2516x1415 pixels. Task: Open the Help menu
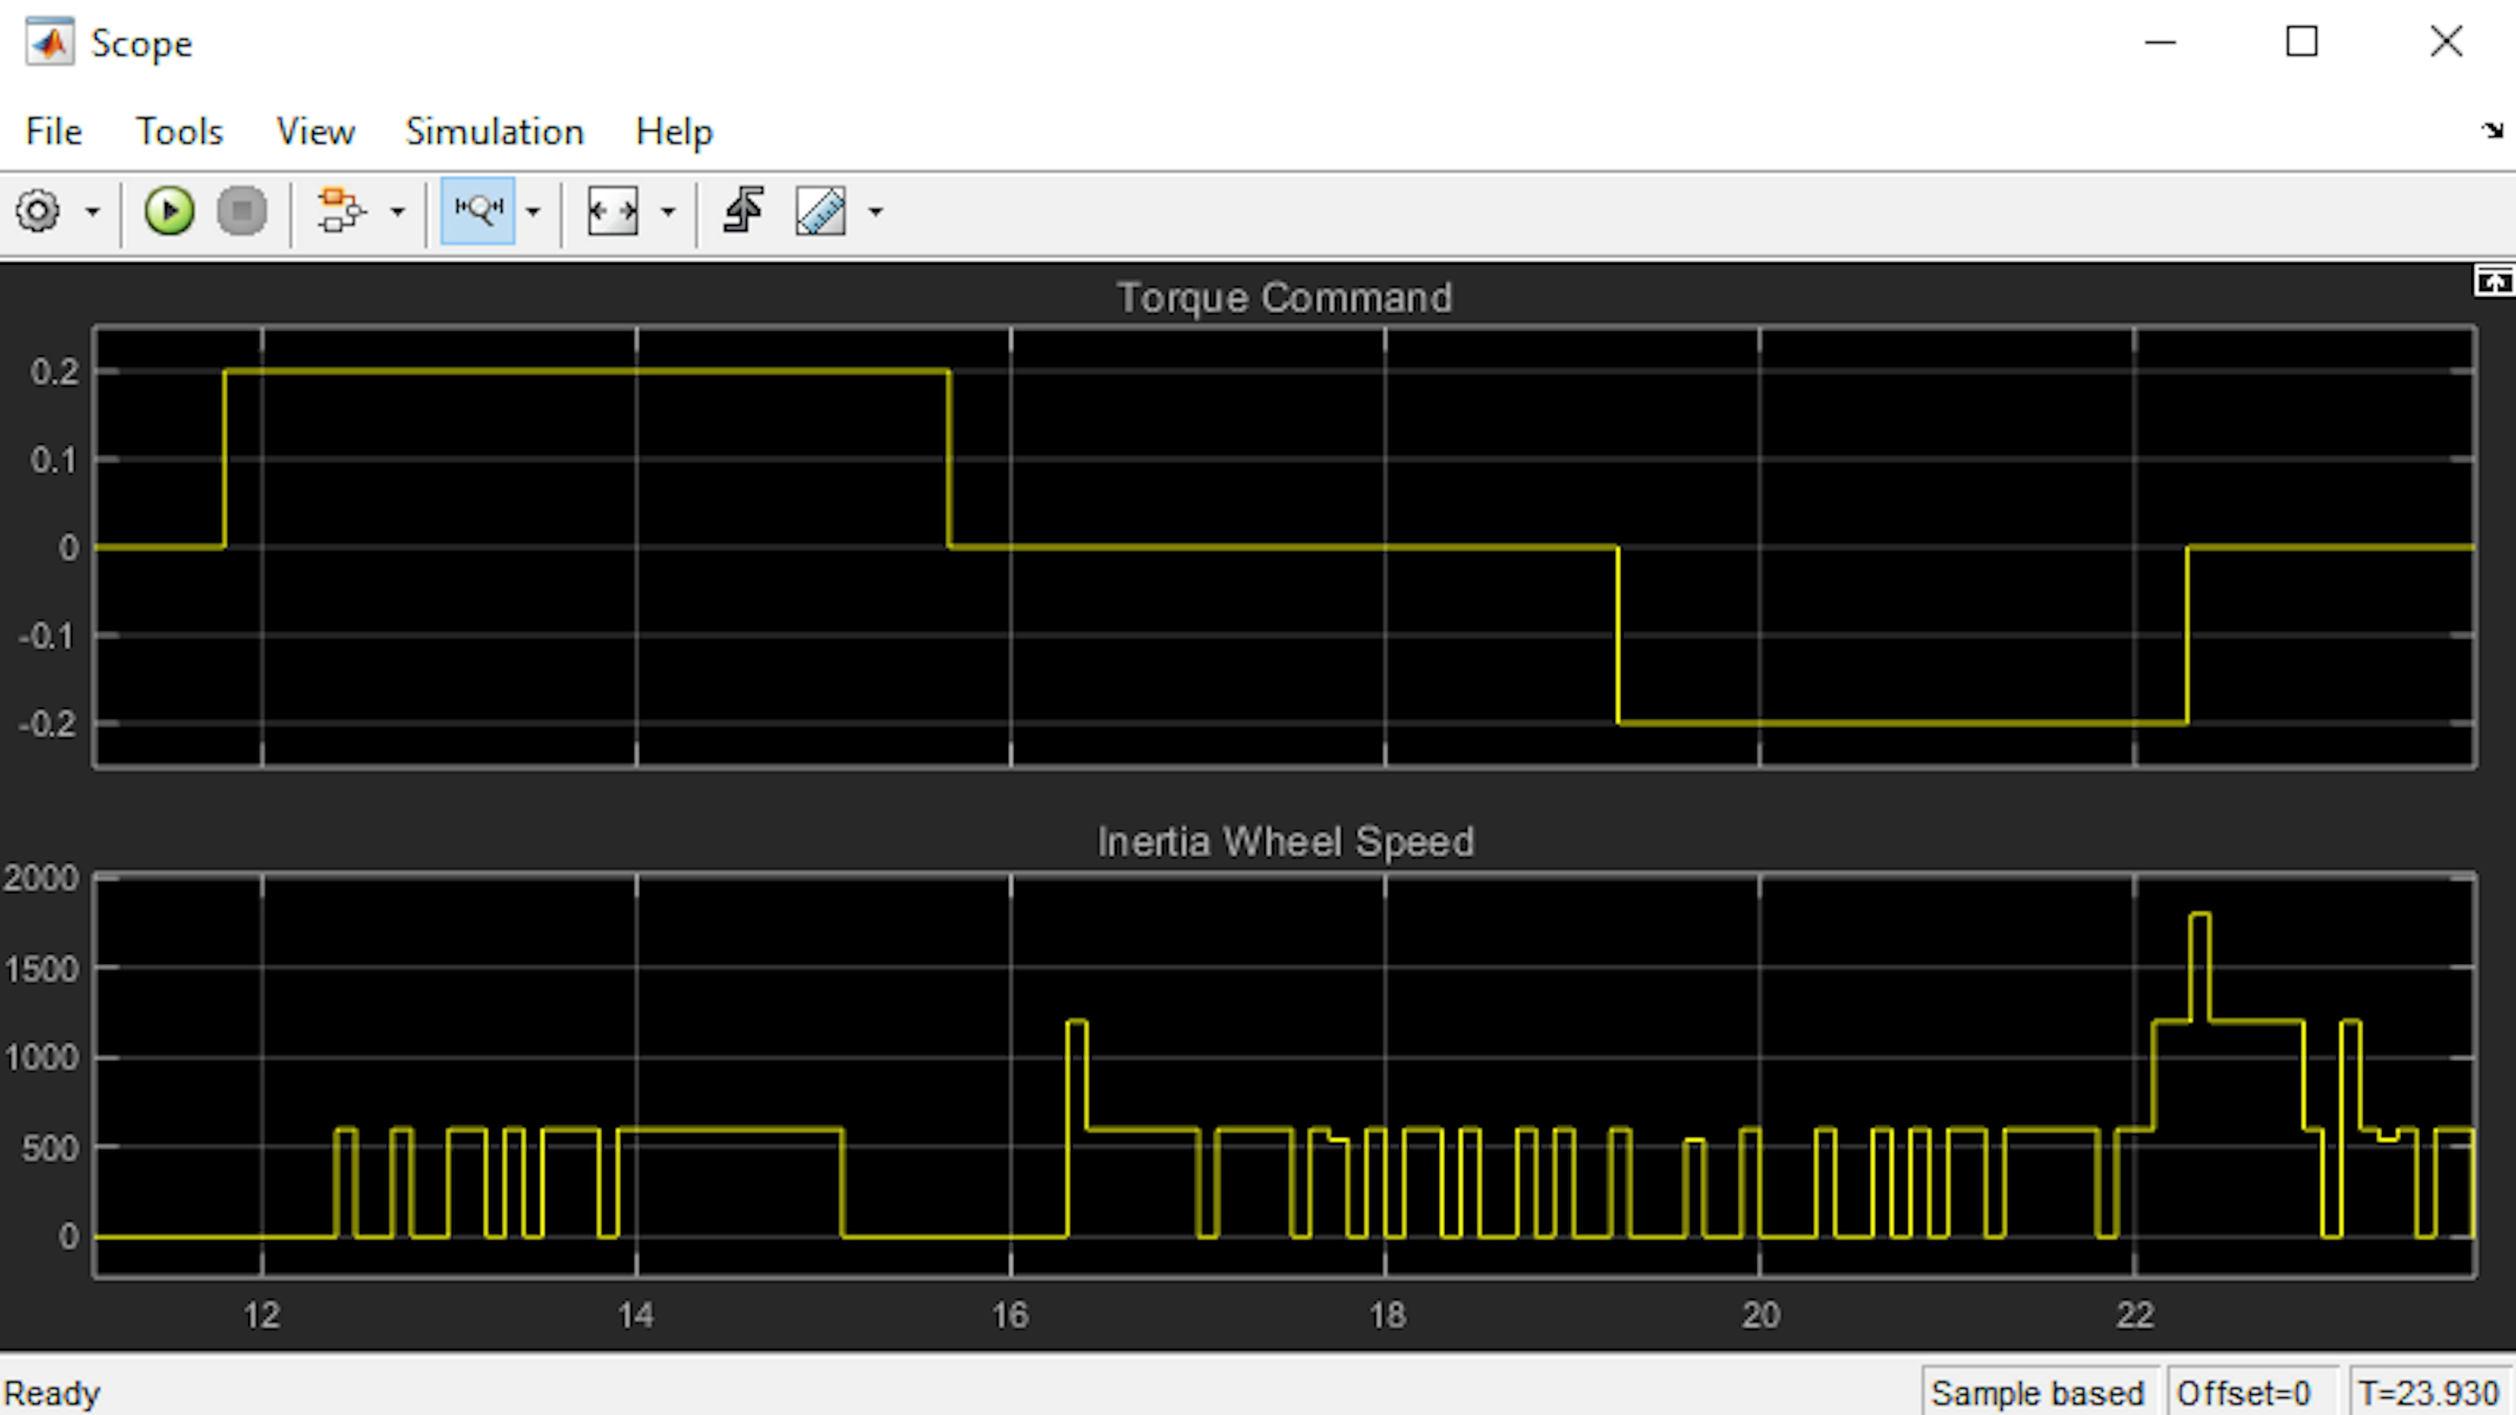(674, 131)
